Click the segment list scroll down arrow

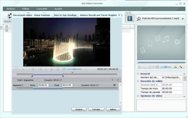pyautogui.click(x=121, y=103)
